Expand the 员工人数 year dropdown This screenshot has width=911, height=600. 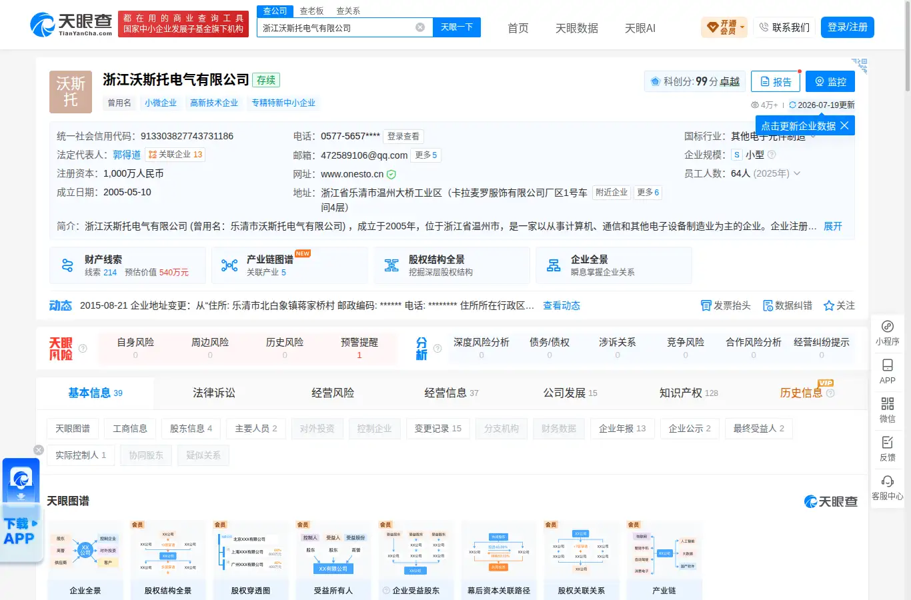click(796, 173)
